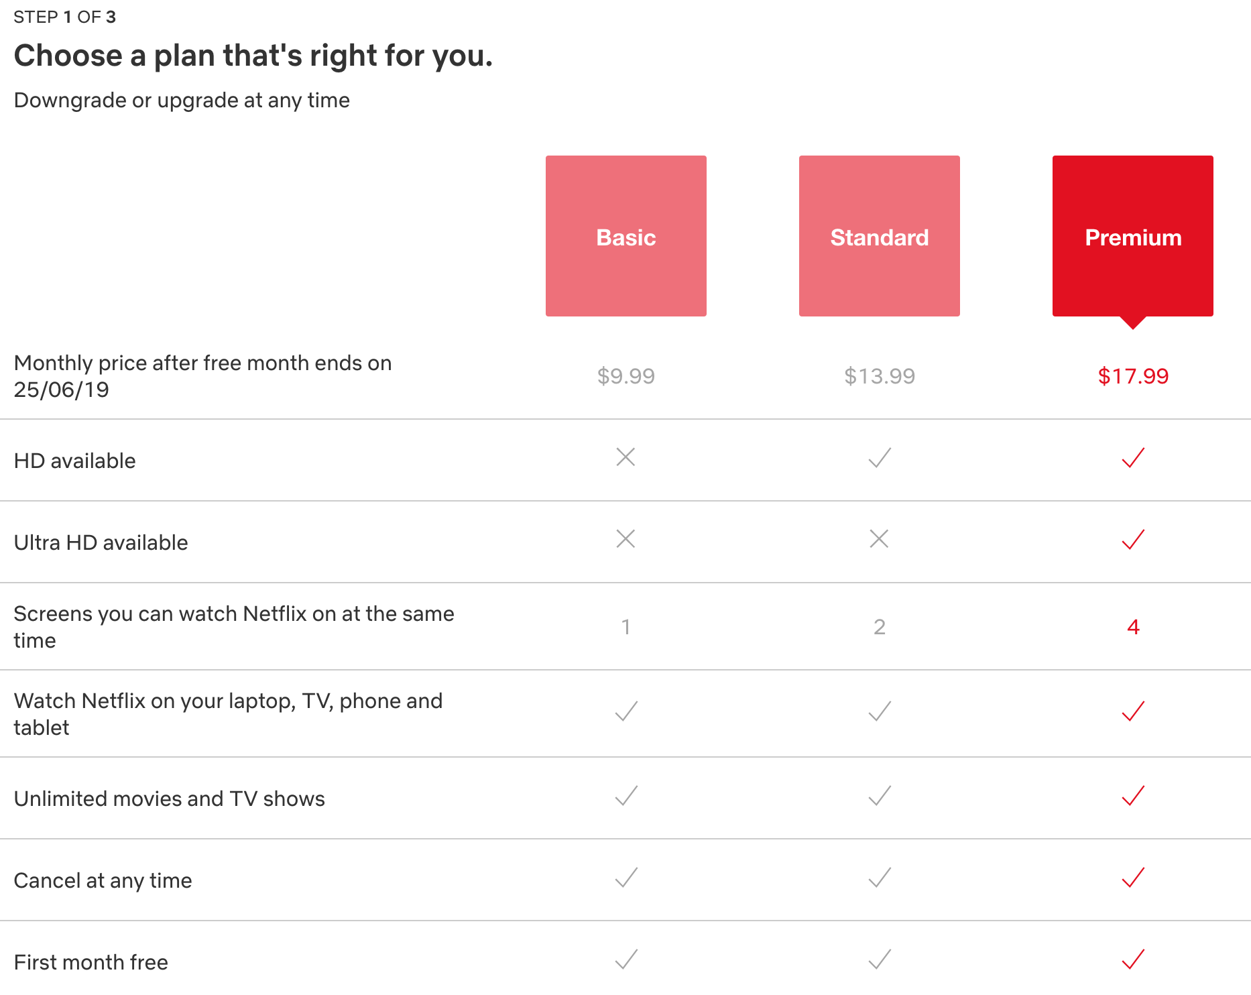Click red HD available checkmark for Premium

pyautogui.click(x=1132, y=458)
